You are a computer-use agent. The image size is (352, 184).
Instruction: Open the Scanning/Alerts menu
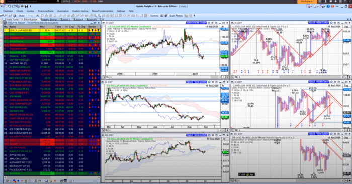[46, 11]
